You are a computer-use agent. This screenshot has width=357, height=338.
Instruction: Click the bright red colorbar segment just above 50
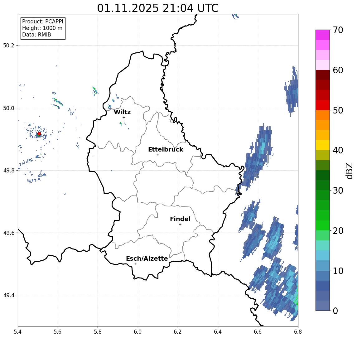pos(323,105)
